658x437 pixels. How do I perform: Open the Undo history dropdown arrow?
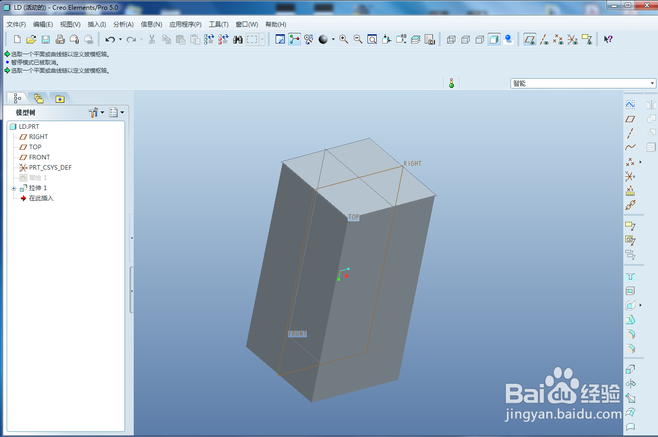[x=120, y=39]
